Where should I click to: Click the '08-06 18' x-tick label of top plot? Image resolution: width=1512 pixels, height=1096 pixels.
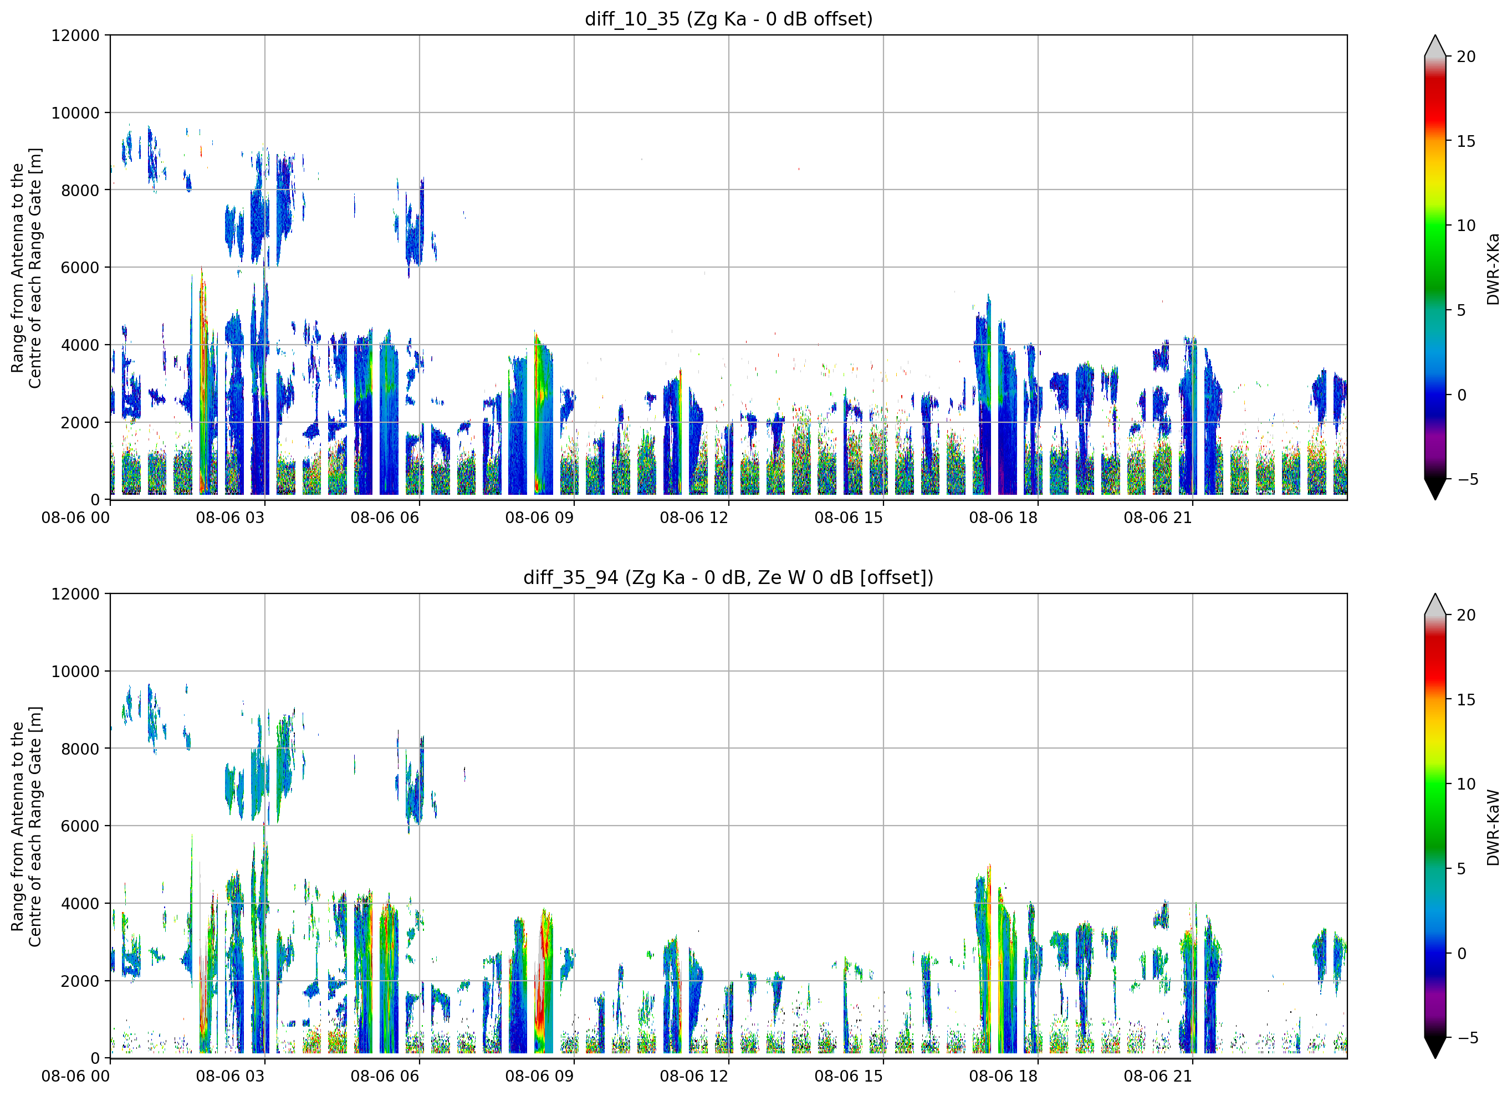pos(1003,518)
